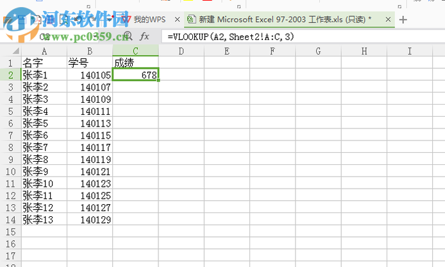Viewport: 445px width, 267px height.
Task: Select the cell 张李3
Action: click(44, 99)
